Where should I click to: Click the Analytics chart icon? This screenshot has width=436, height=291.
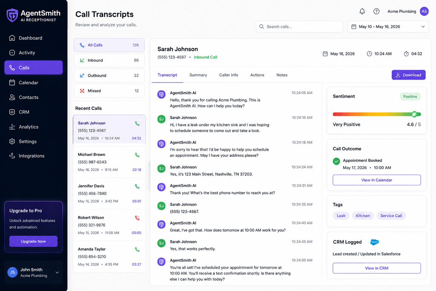click(x=12, y=127)
